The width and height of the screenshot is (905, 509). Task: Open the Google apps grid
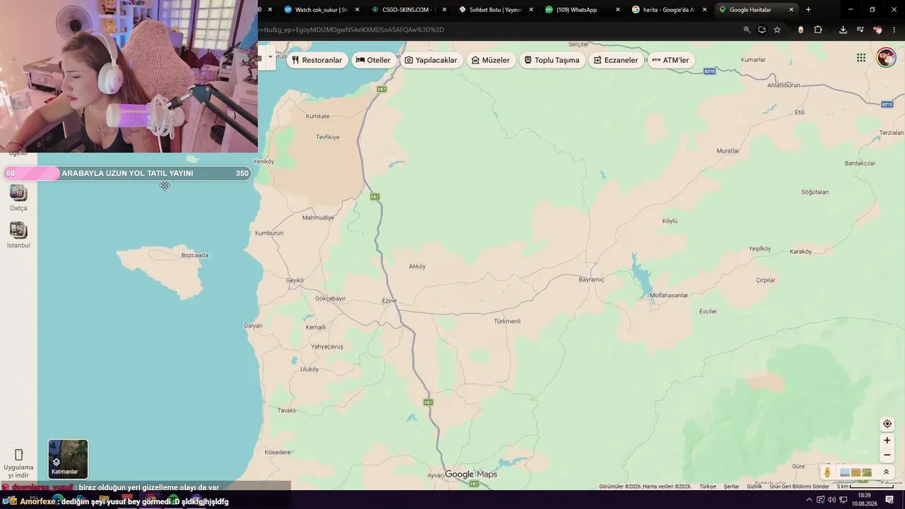[861, 58]
